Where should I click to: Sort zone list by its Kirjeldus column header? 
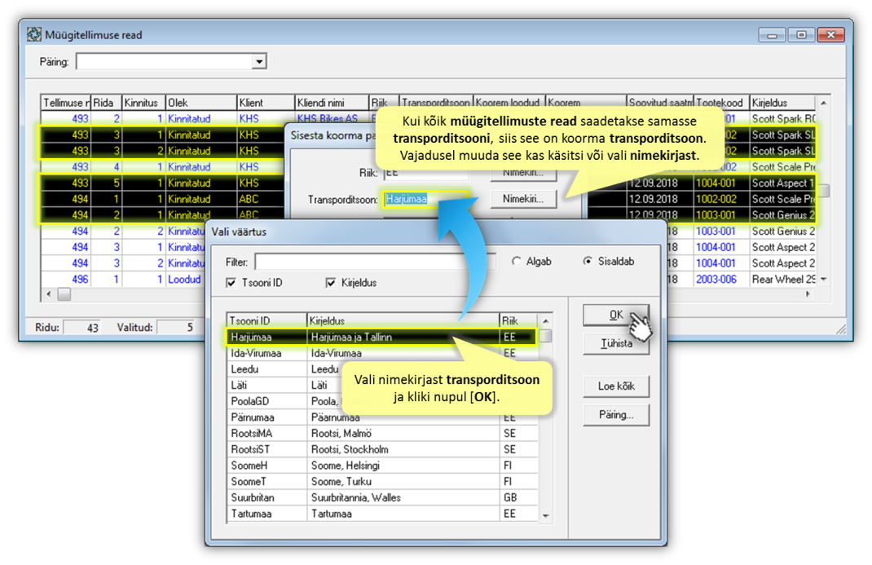[403, 321]
